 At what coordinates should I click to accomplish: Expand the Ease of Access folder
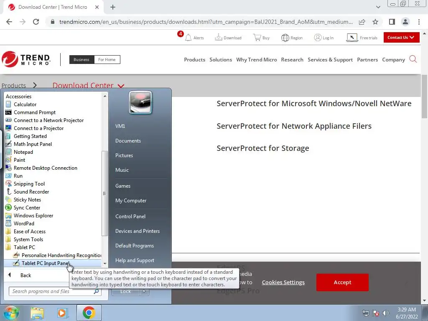coord(30,231)
